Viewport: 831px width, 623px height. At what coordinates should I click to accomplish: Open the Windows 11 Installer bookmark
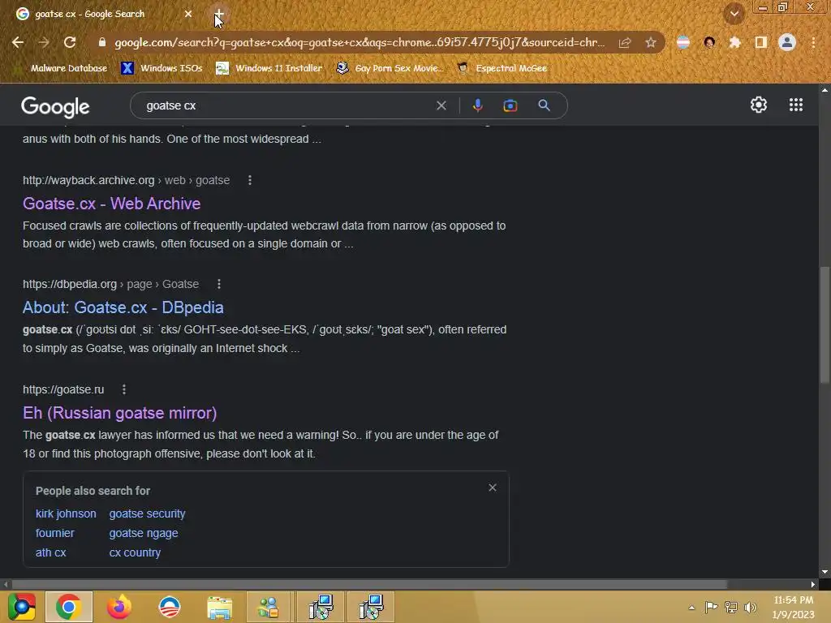[x=269, y=68]
